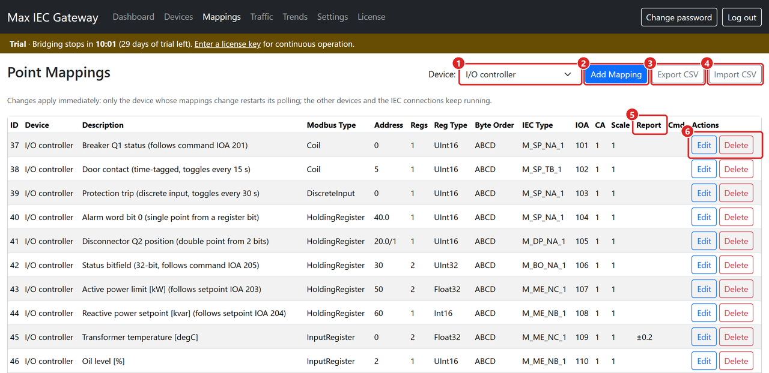Edit the Door contact mapping row
The image size is (769, 373).
pyautogui.click(x=704, y=169)
